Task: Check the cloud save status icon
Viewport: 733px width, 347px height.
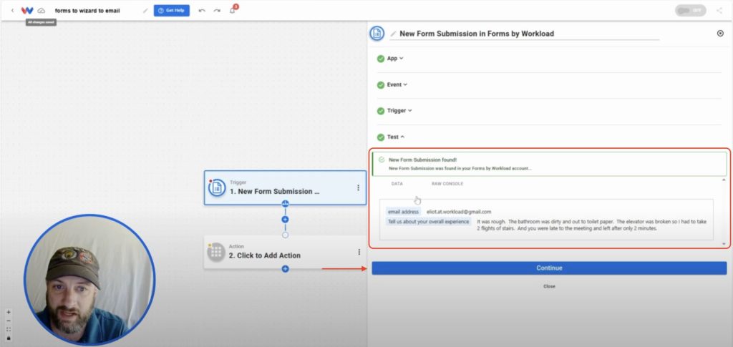Action: click(x=41, y=10)
